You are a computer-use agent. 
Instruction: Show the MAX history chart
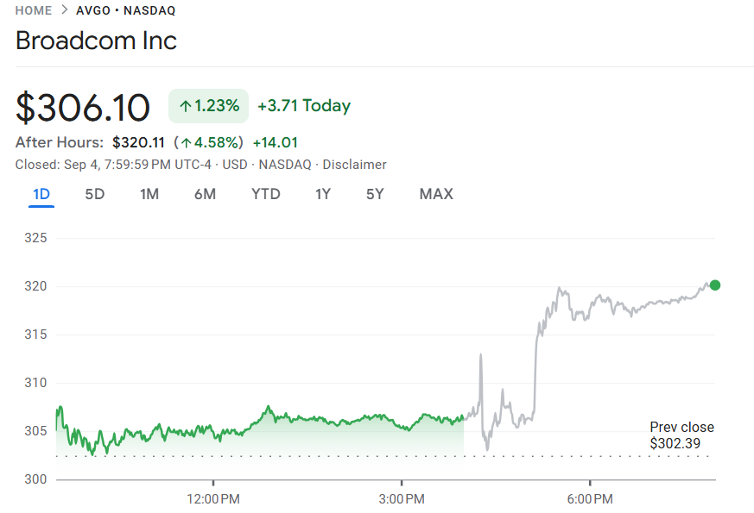click(436, 194)
